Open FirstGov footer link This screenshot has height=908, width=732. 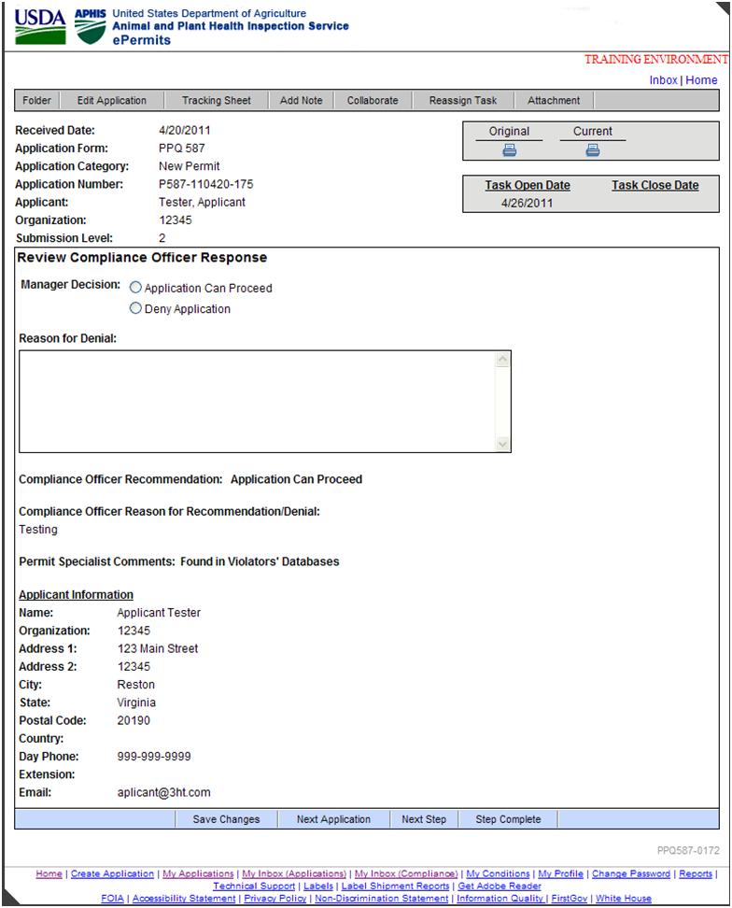[570, 898]
